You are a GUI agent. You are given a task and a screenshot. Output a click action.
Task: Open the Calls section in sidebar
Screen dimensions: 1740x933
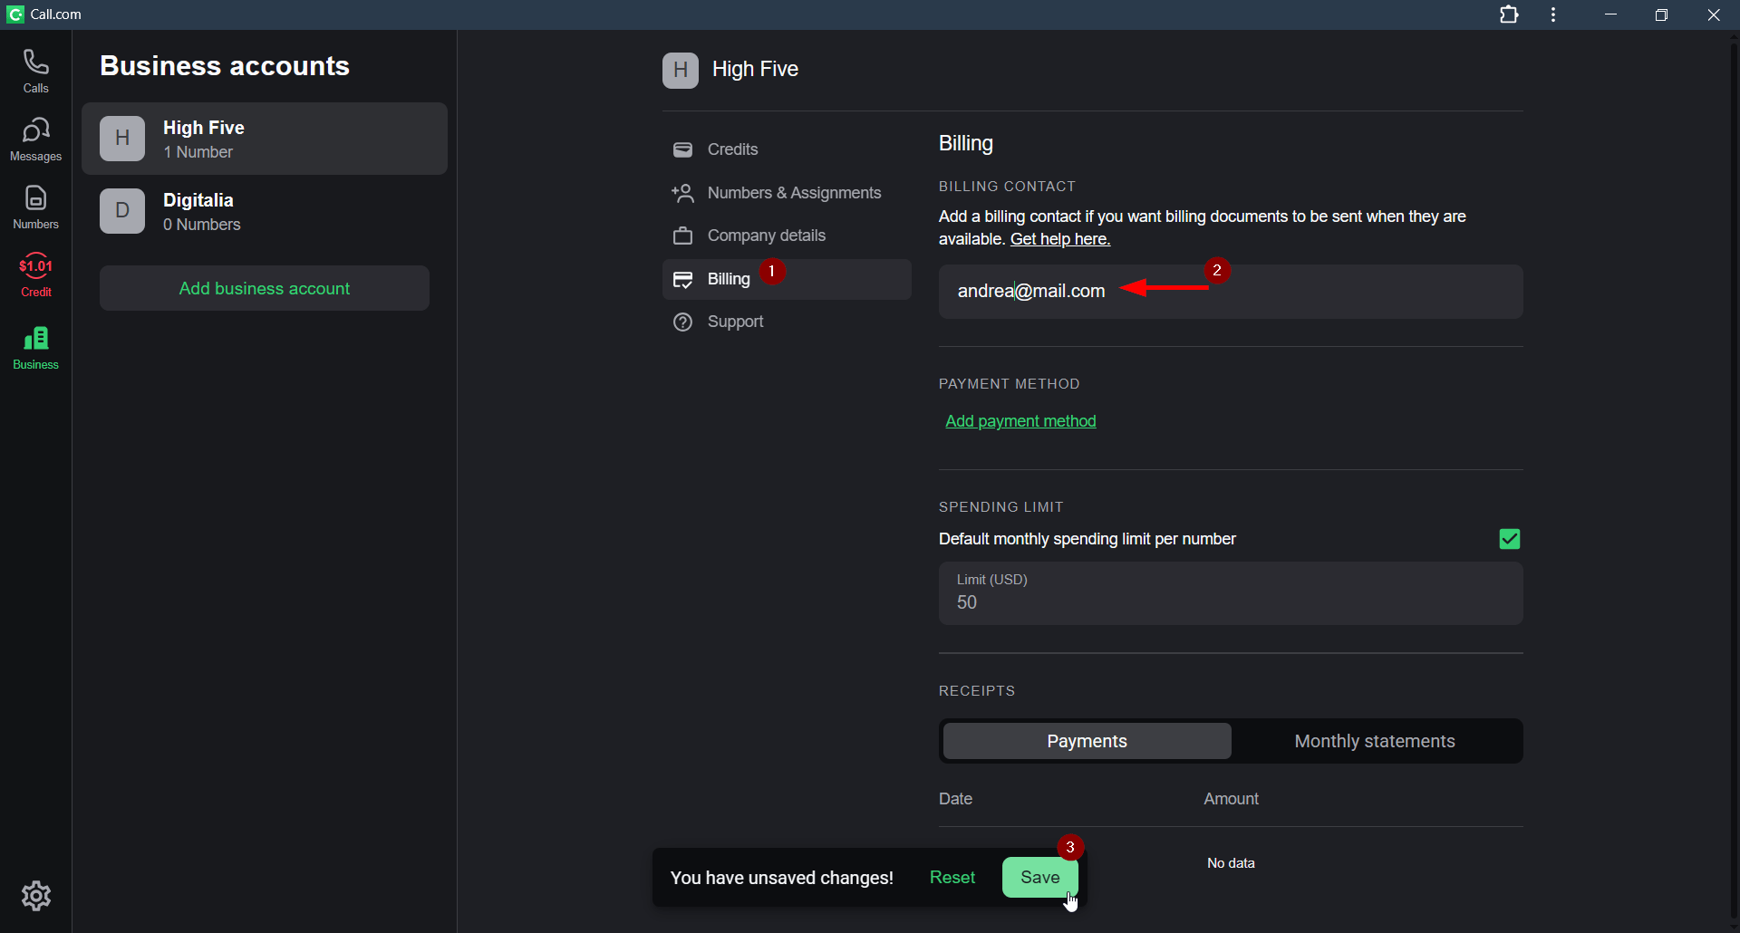click(35, 71)
